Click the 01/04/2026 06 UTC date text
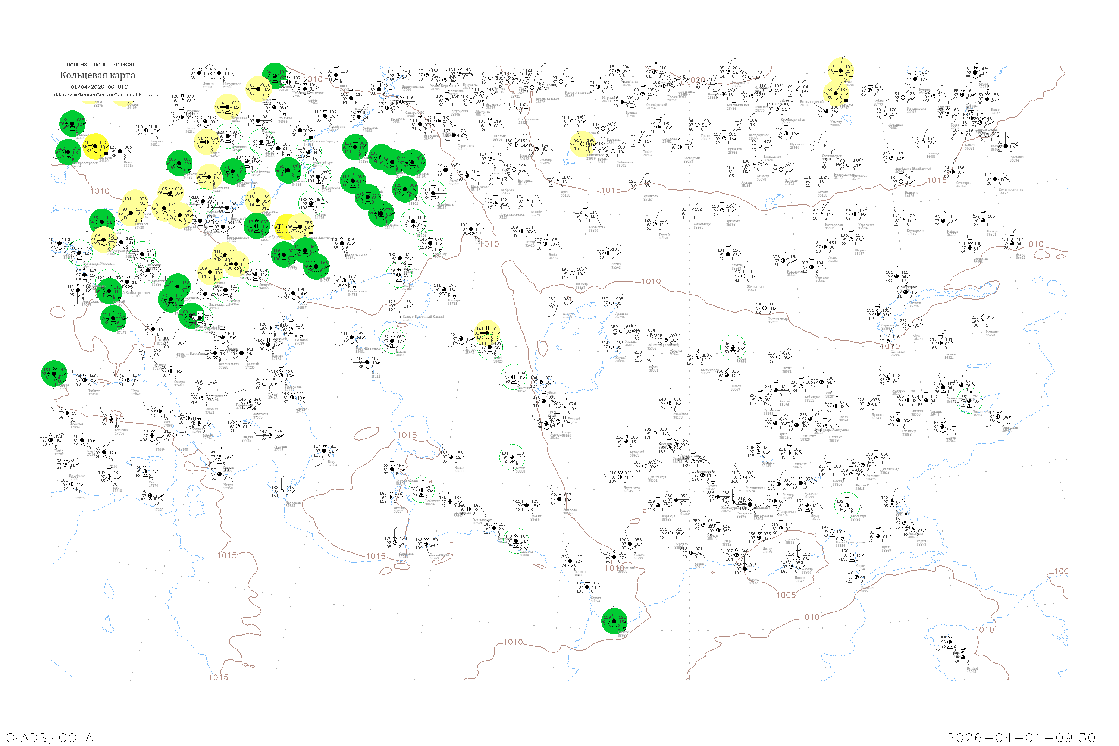The image size is (1119, 746). pos(99,87)
